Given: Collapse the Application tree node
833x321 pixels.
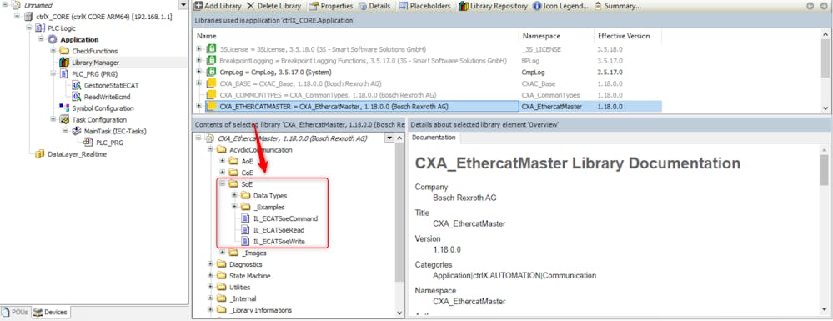Looking at the screenshot, I should [x=41, y=39].
